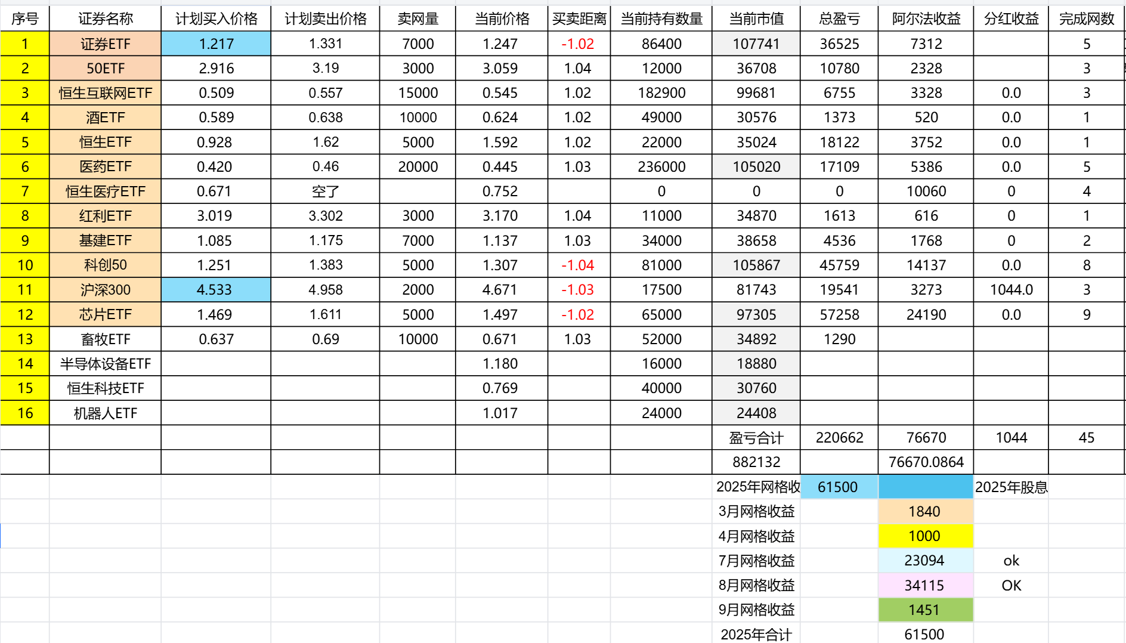
Task: Click the "卖网量" column header
Action: 417,19
